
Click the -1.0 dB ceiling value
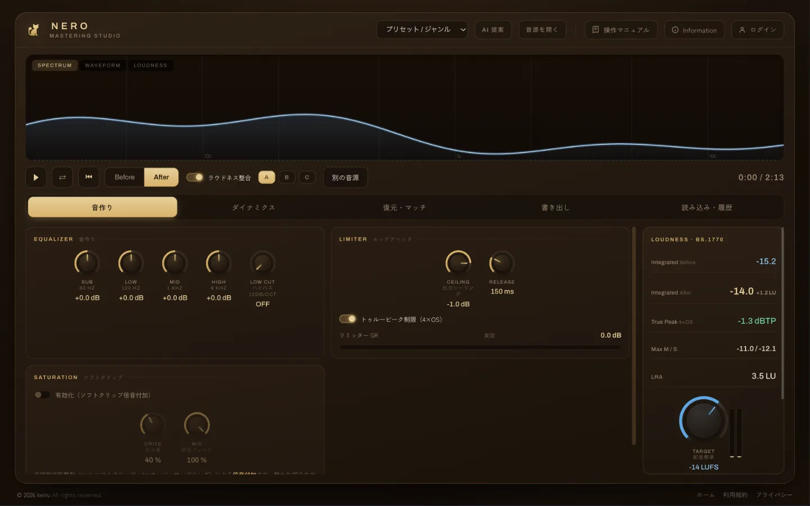point(458,304)
